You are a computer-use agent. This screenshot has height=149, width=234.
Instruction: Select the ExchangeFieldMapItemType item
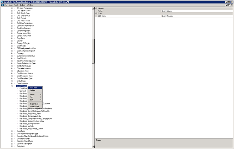[x=27, y=134]
